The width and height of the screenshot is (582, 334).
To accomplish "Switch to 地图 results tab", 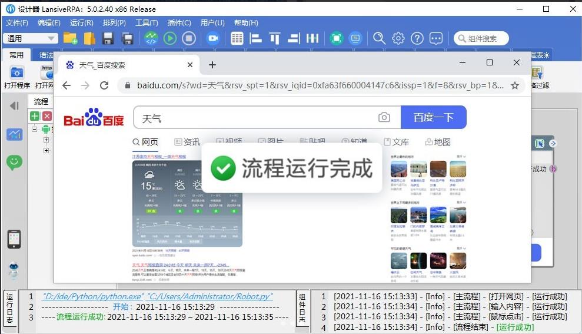I will 438,142.
